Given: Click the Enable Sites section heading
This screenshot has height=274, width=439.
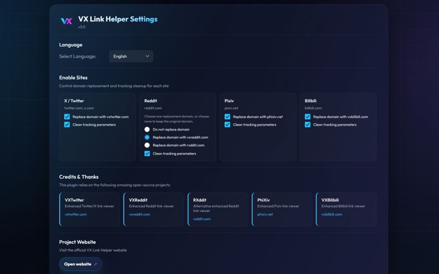Looking at the screenshot, I should [73, 78].
